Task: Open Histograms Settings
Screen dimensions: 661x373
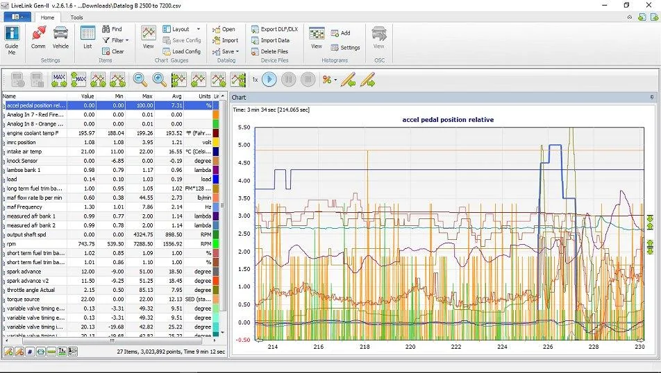Action: tap(345, 48)
